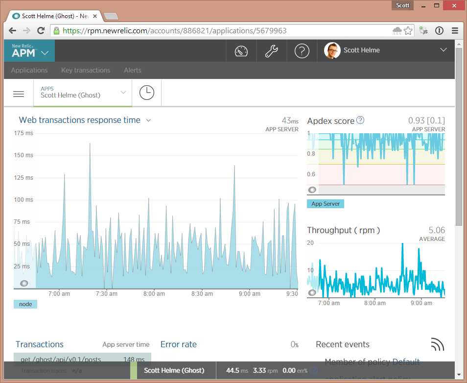
Task: Click the wrench tools icon
Action: pos(272,50)
